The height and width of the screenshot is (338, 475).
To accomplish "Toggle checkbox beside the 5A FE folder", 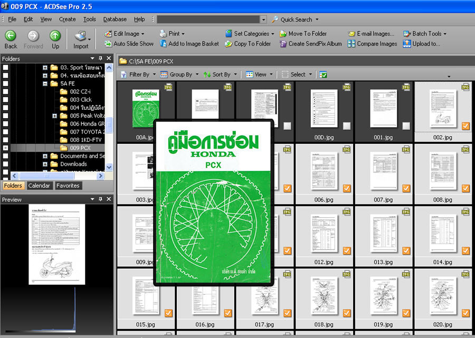I will [x=6, y=83].
